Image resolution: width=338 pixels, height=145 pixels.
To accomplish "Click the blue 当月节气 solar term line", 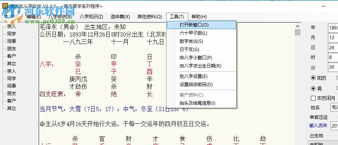I will pyautogui.click(x=114, y=109).
